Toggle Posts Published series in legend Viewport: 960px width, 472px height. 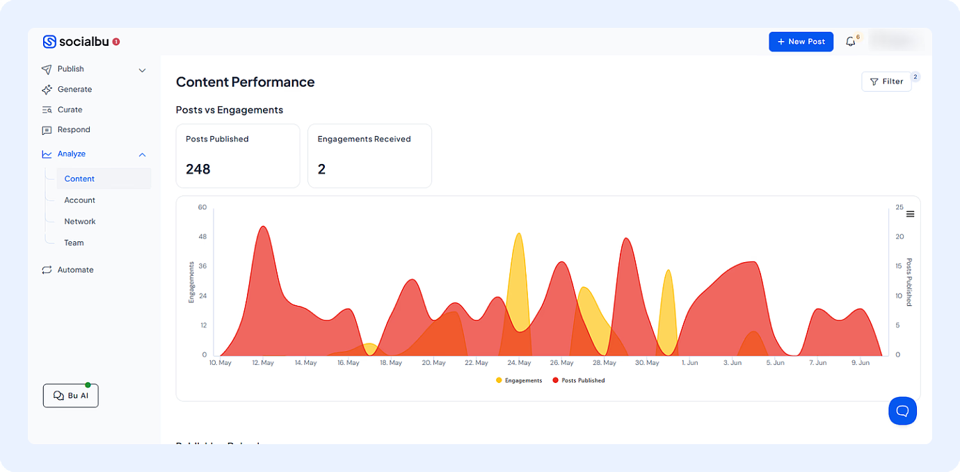click(x=578, y=380)
